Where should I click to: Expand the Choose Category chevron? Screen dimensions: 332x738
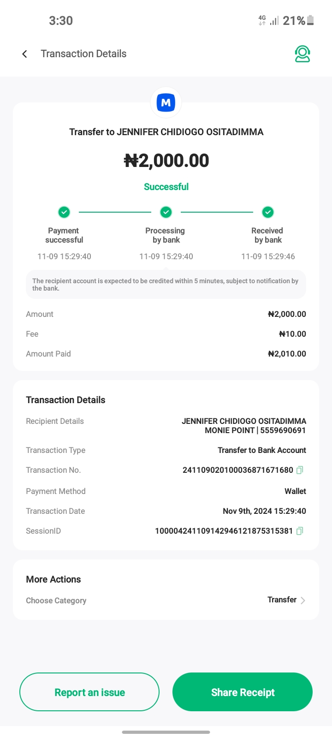(303, 601)
